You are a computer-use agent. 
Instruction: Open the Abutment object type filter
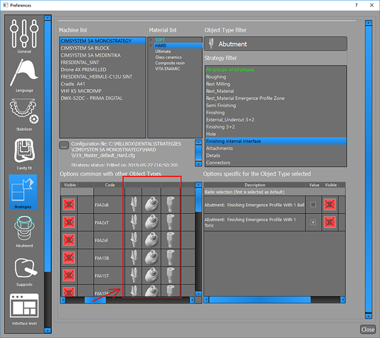point(276,44)
